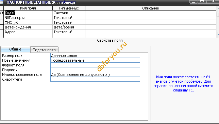Screen dimensions: 219x124
Task: Select the КодЖ field name cell
Action: [28, 13]
